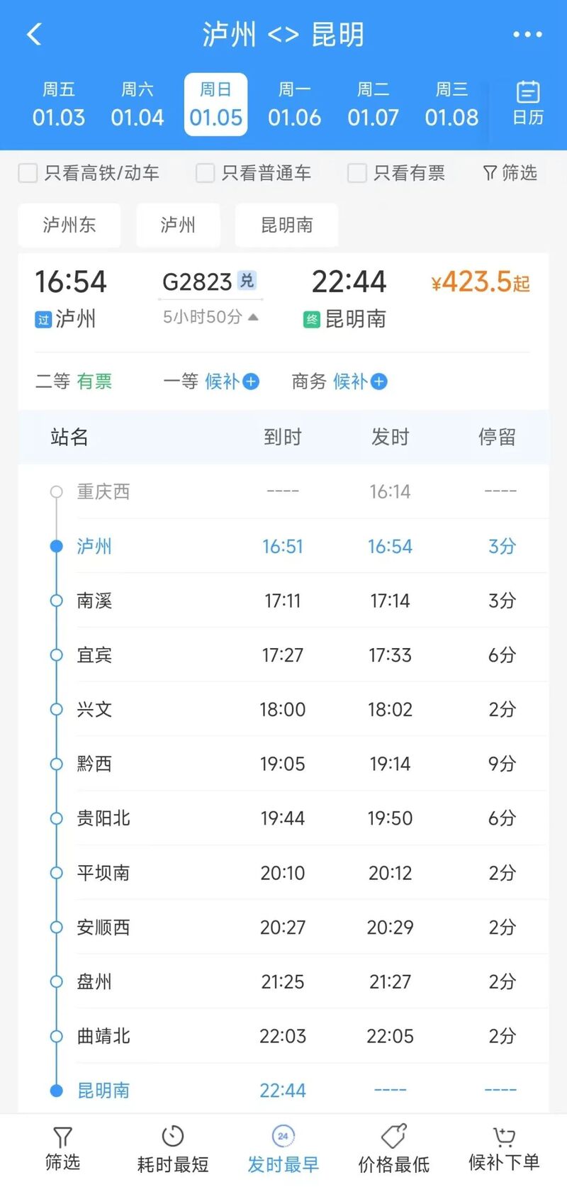Image resolution: width=567 pixels, height=1187 pixels.
Task: Enable only high-speed trains checkbox
Action: click(x=28, y=173)
